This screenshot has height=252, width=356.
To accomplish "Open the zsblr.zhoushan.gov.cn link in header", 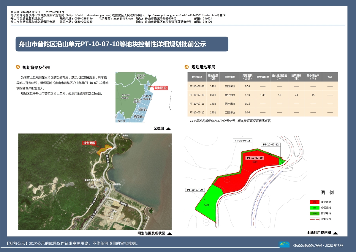I will coord(88,15).
